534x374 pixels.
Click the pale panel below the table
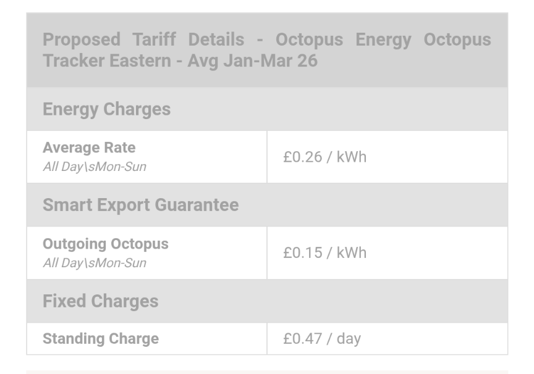click(x=267, y=372)
